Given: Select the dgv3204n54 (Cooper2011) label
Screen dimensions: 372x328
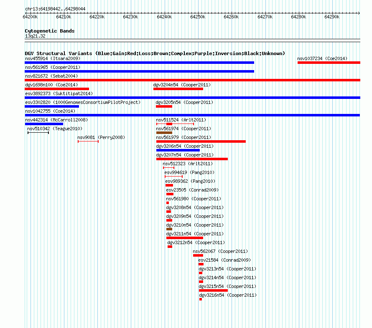Looking at the screenshot, I should [182, 85].
